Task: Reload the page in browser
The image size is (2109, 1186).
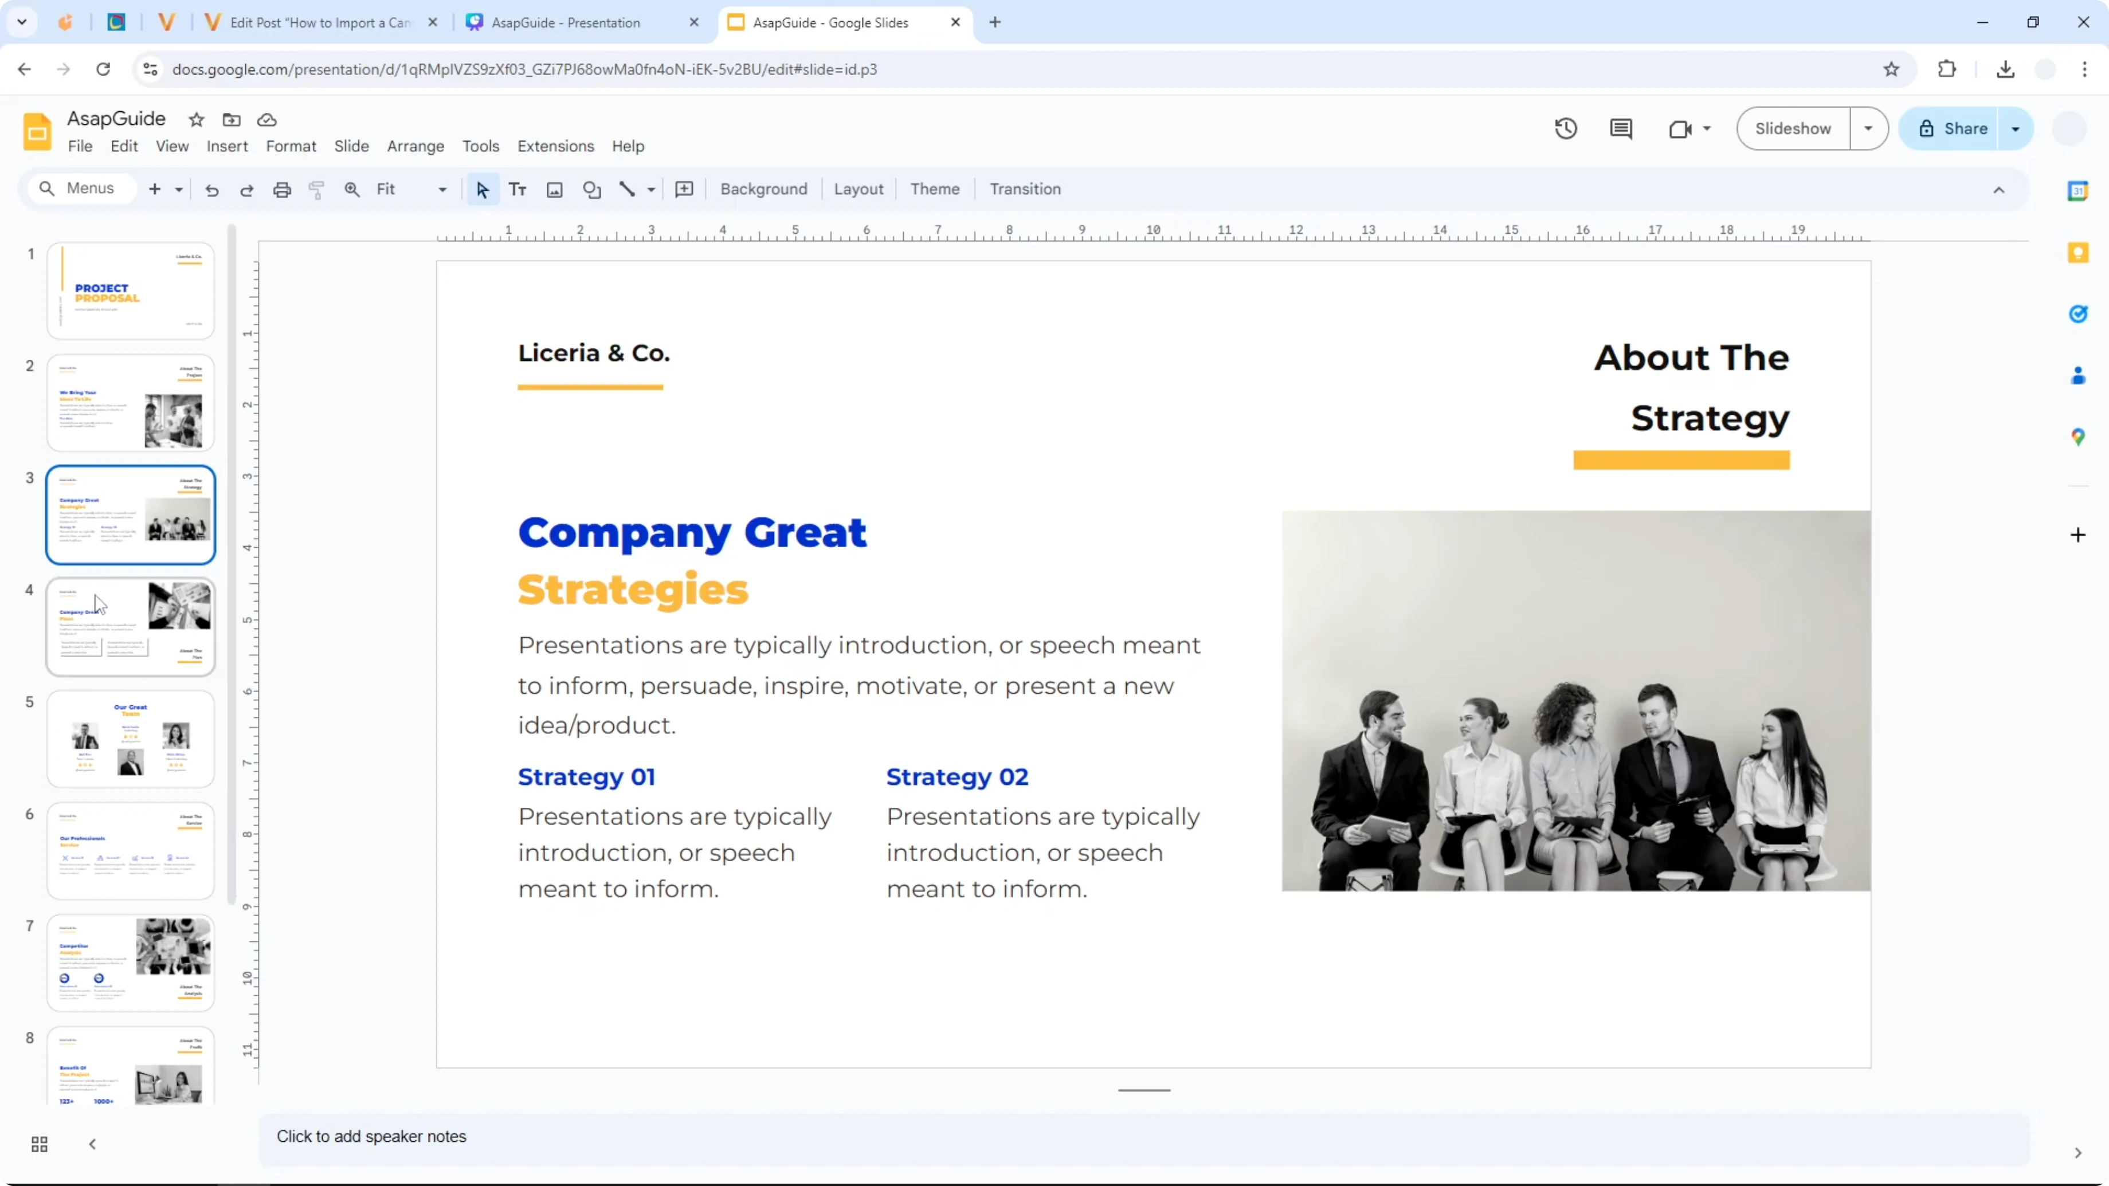Action: (x=103, y=69)
